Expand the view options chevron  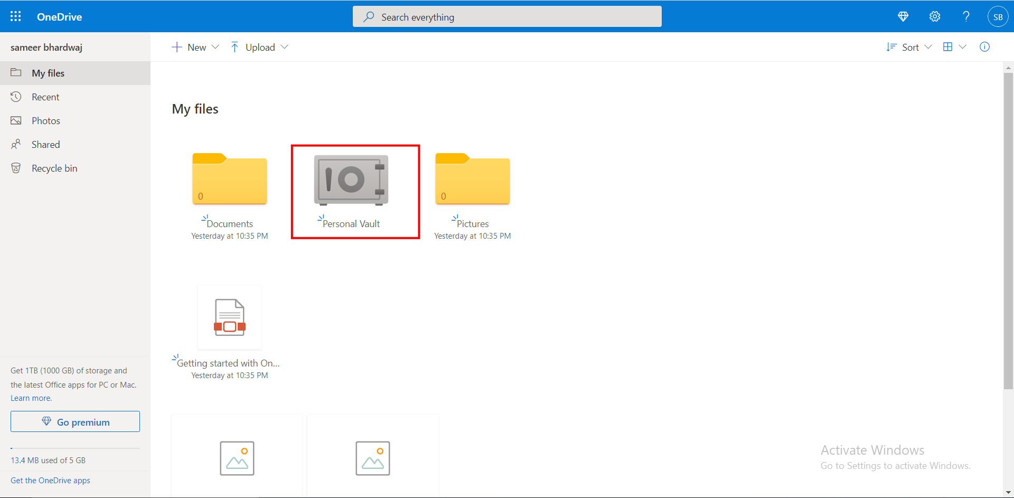[963, 47]
